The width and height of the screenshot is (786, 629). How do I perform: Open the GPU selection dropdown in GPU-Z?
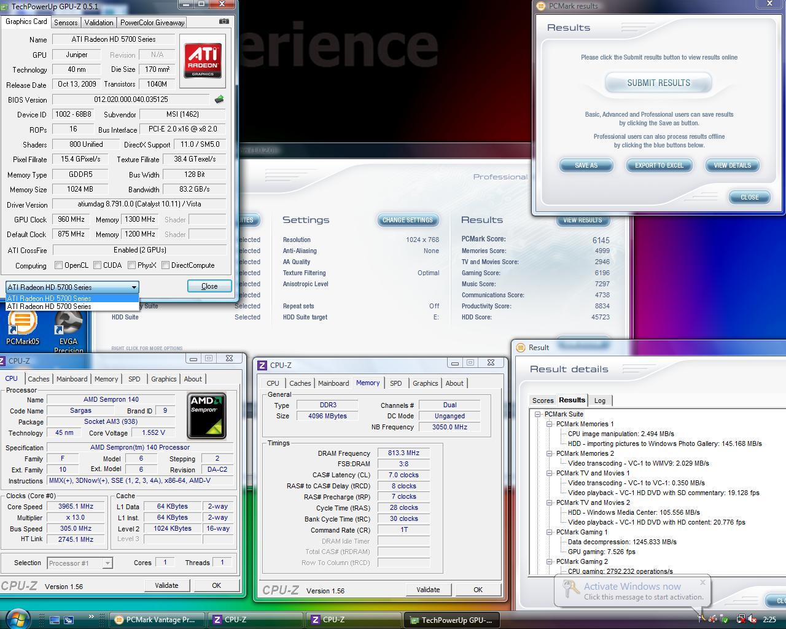(x=72, y=287)
